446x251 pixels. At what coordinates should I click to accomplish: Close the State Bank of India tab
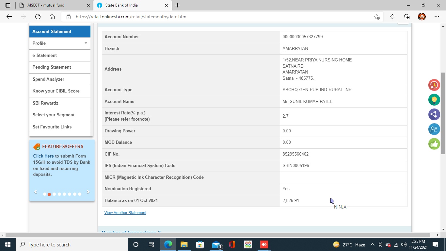click(166, 5)
